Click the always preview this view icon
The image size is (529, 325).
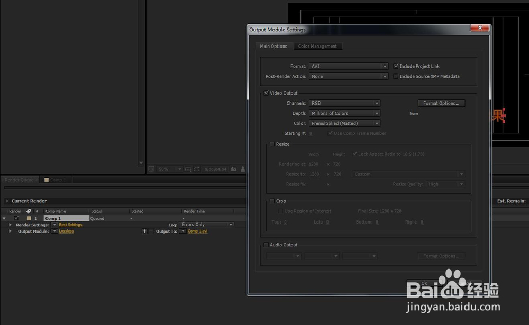[151, 169]
